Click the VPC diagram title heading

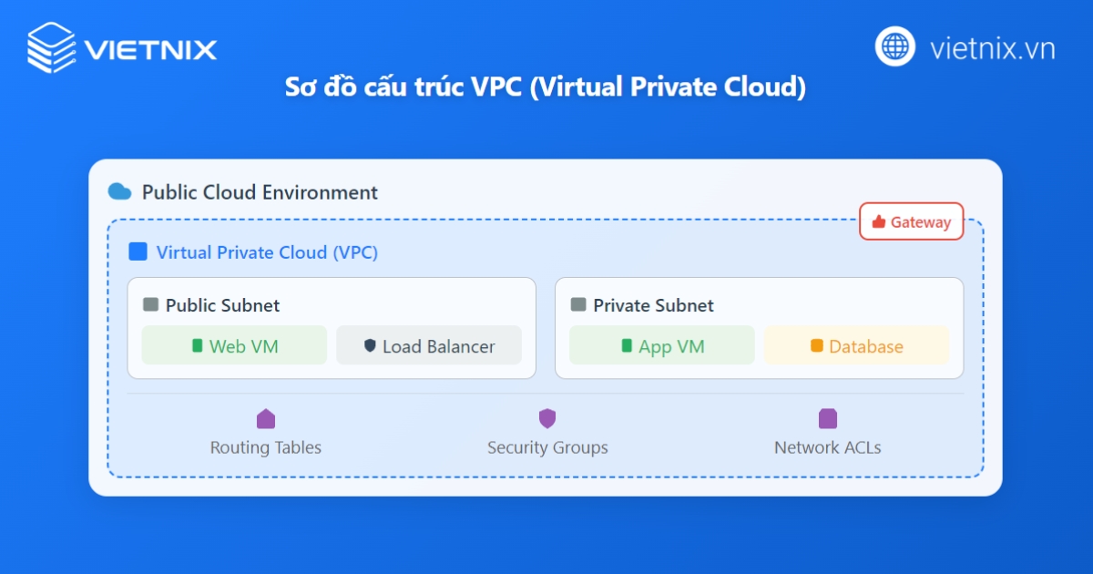tap(546, 88)
